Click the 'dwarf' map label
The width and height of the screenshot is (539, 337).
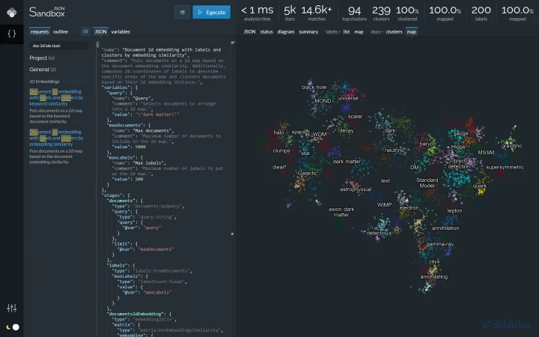279,167
